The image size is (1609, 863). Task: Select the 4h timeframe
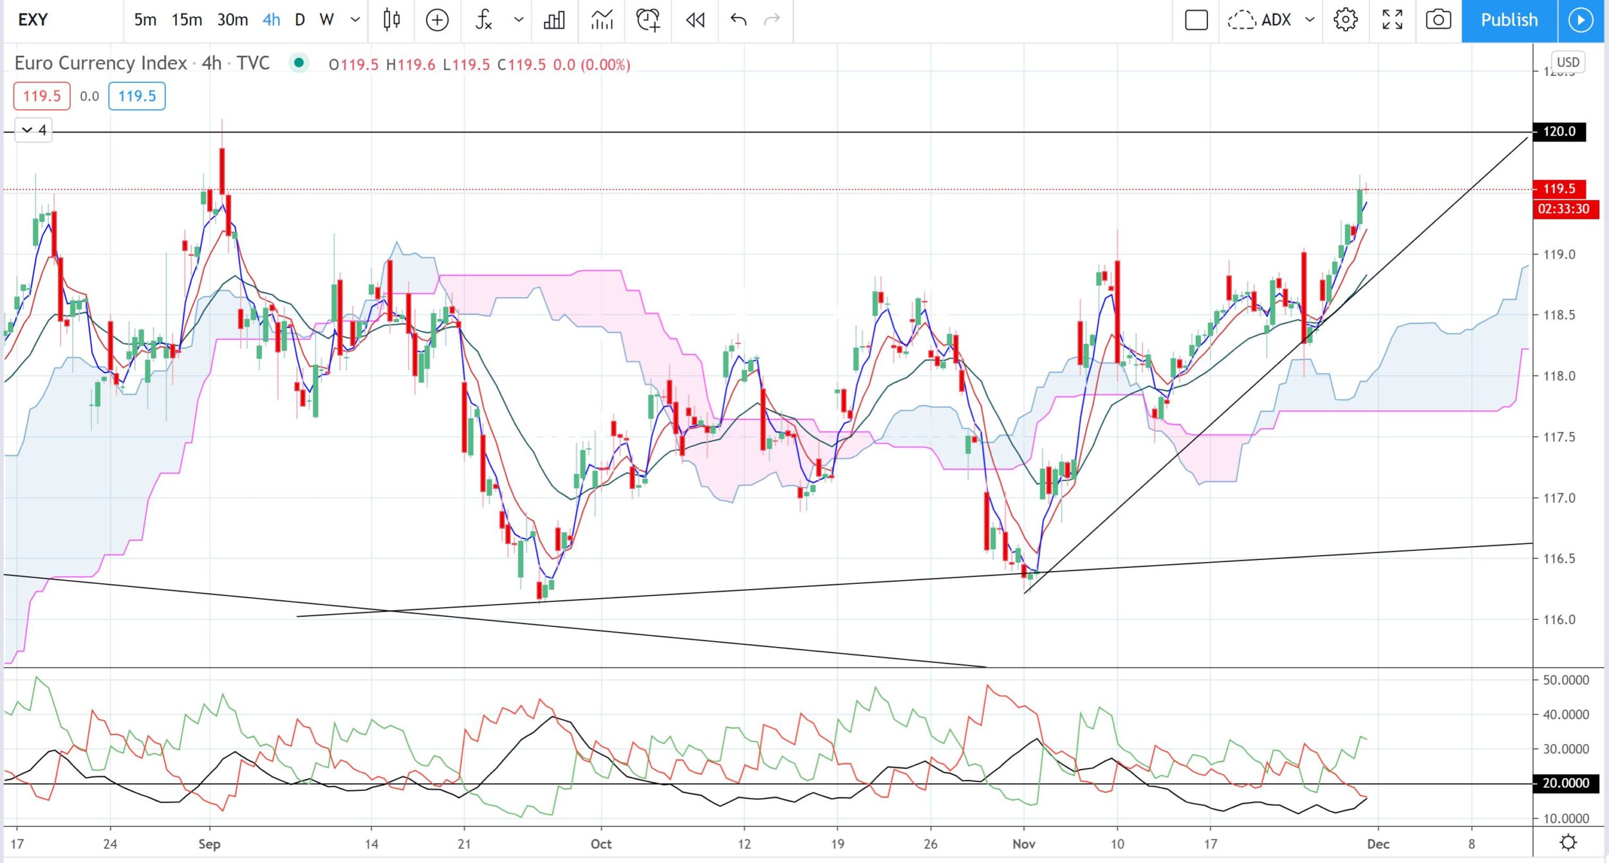pos(272,20)
